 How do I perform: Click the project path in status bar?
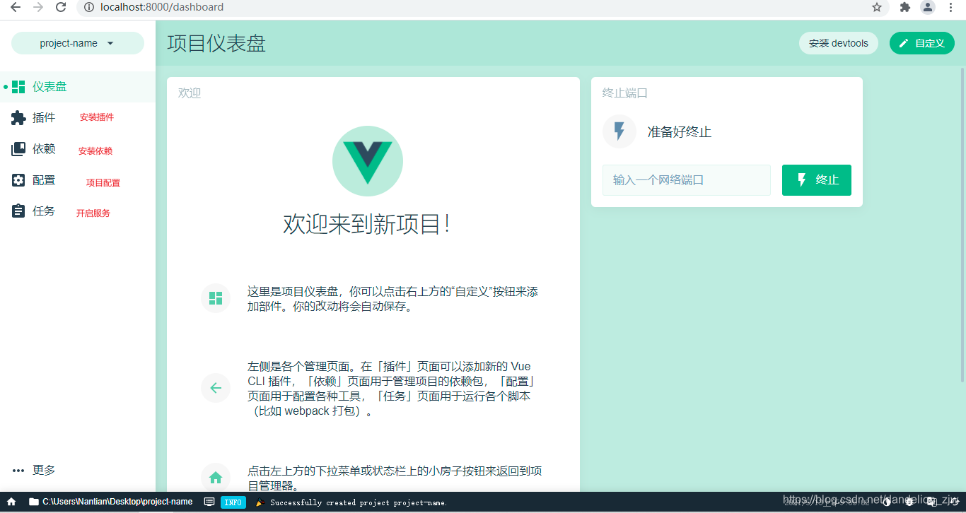point(117,502)
